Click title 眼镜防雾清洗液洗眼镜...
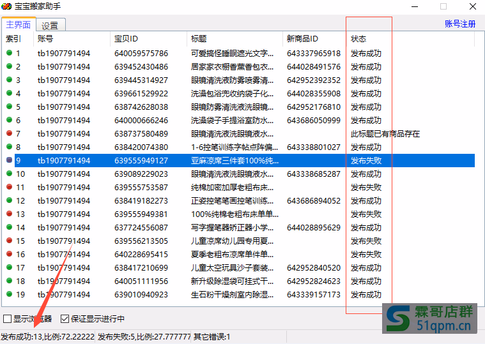This screenshot has height=344, width=485. [x=232, y=107]
